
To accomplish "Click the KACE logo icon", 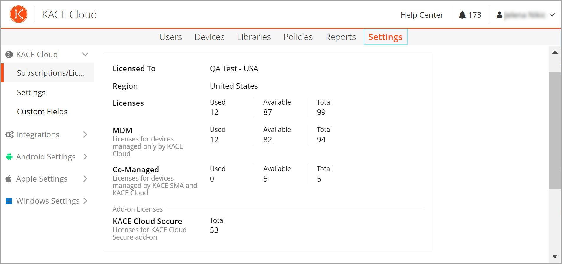I will pyautogui.click(x=19, y=14).
